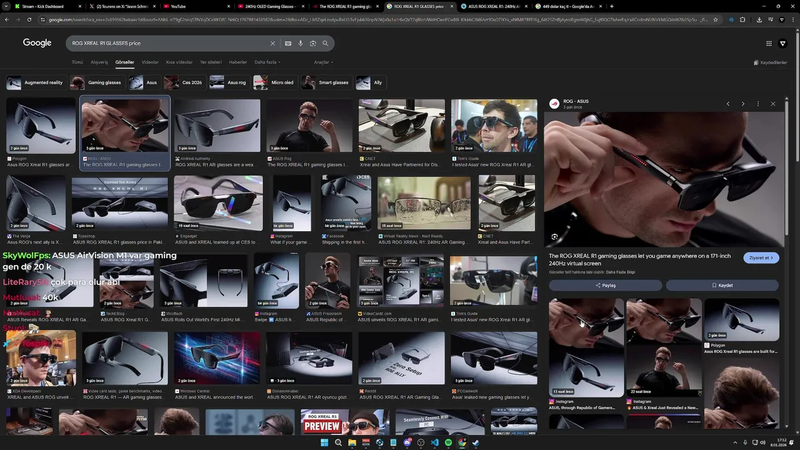Open the Engadget ASUS and XREAL thumbnail
Image resolution: width=800 pixels, height=450 pixels.
(218, 203)
